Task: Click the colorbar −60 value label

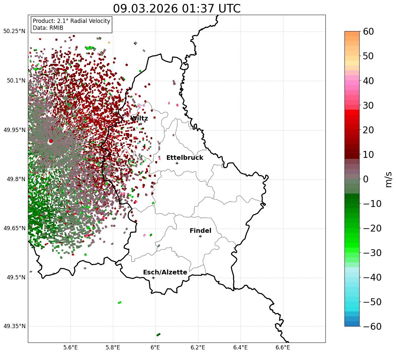Action: point(372,326)
